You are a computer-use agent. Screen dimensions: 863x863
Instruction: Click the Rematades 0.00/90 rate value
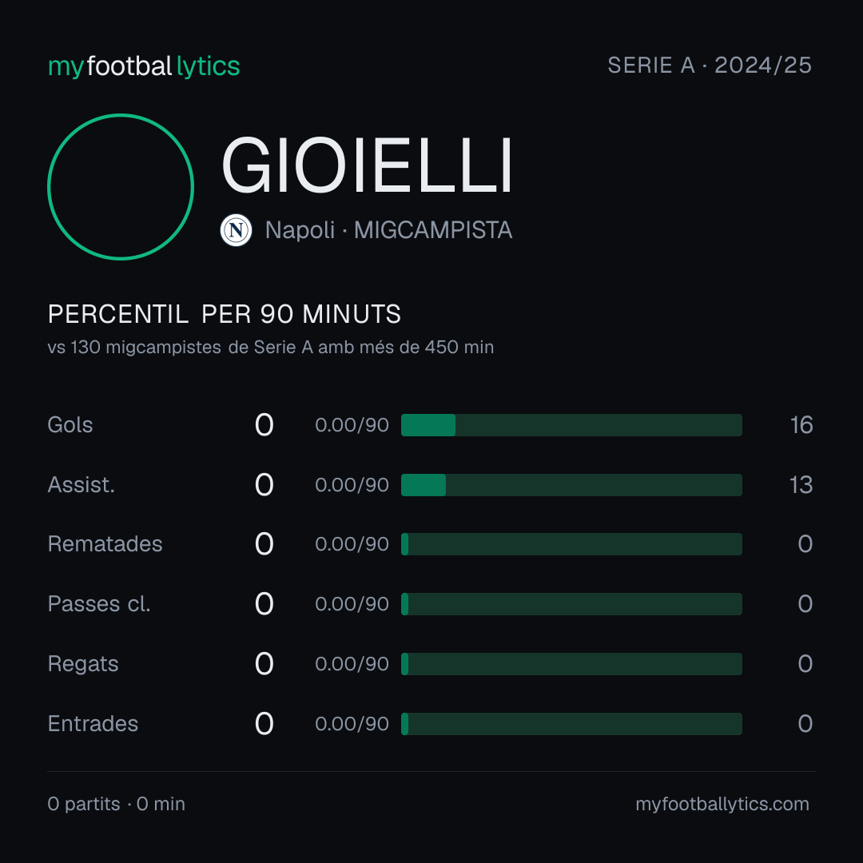(352, 544)
